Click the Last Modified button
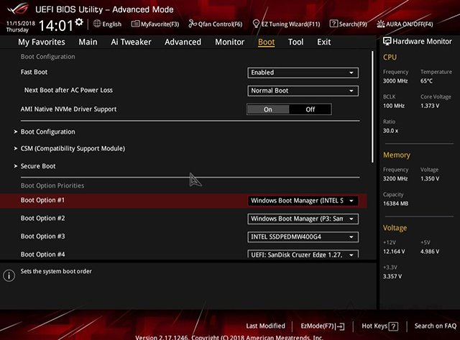Screen dimensions: 460x340 click(x=265, y=326)
